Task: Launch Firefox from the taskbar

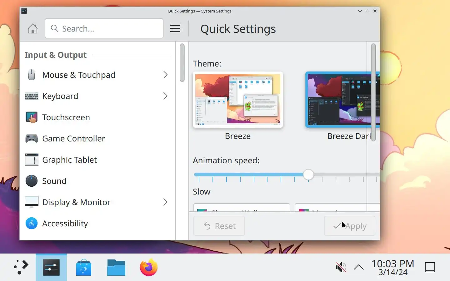Action: pos(149,267)
